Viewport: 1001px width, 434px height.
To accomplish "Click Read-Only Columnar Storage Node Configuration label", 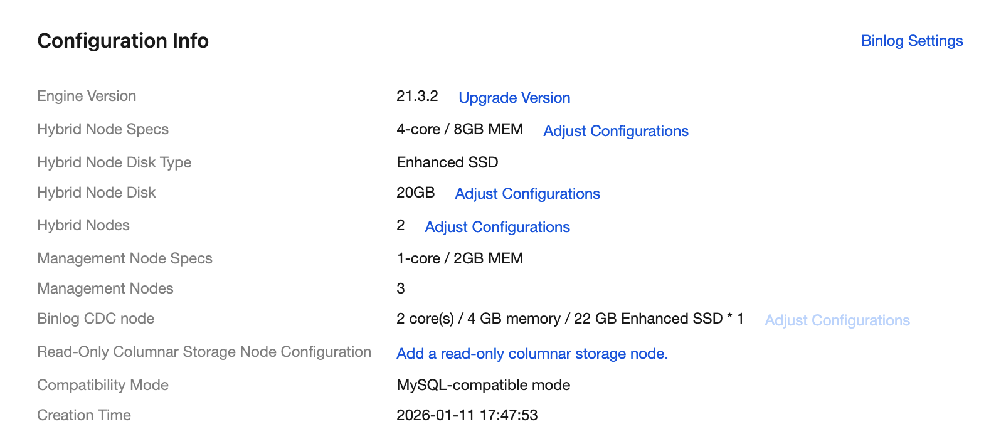I will click(x=204, y=352).
